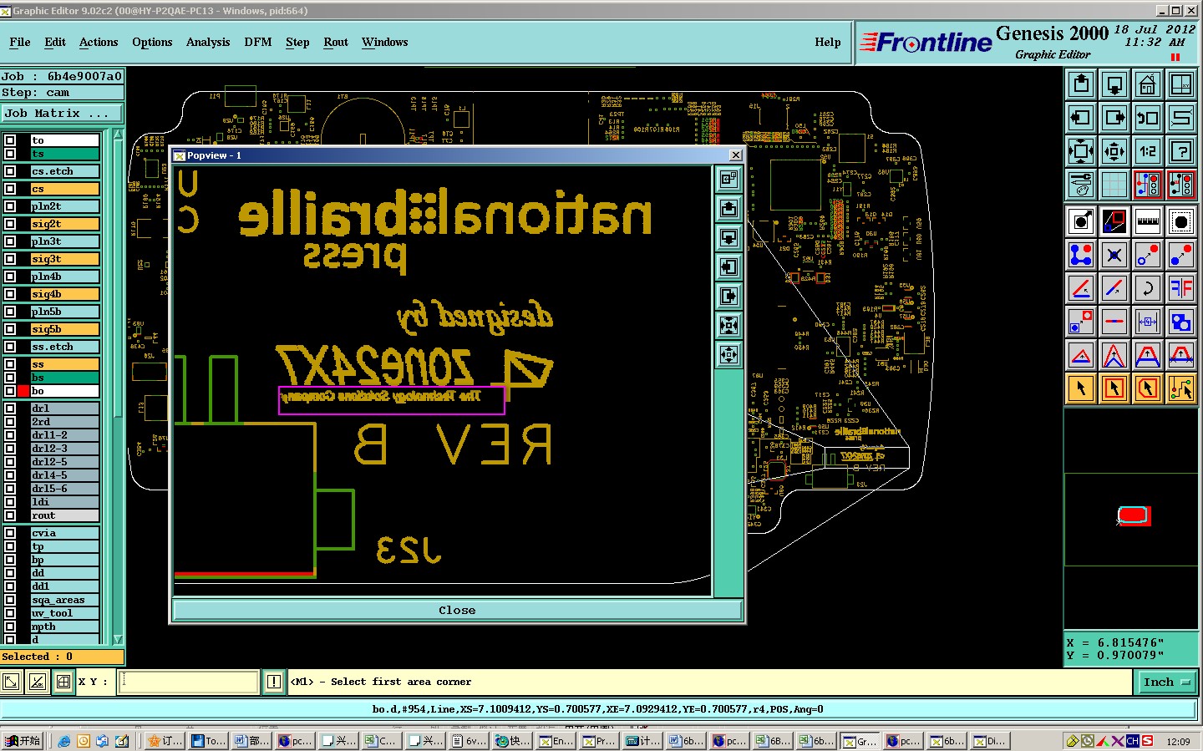
Task: Open the File menu
Action: point(20,43)
